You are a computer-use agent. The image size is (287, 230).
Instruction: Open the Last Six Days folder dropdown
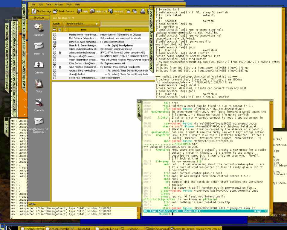63,18
